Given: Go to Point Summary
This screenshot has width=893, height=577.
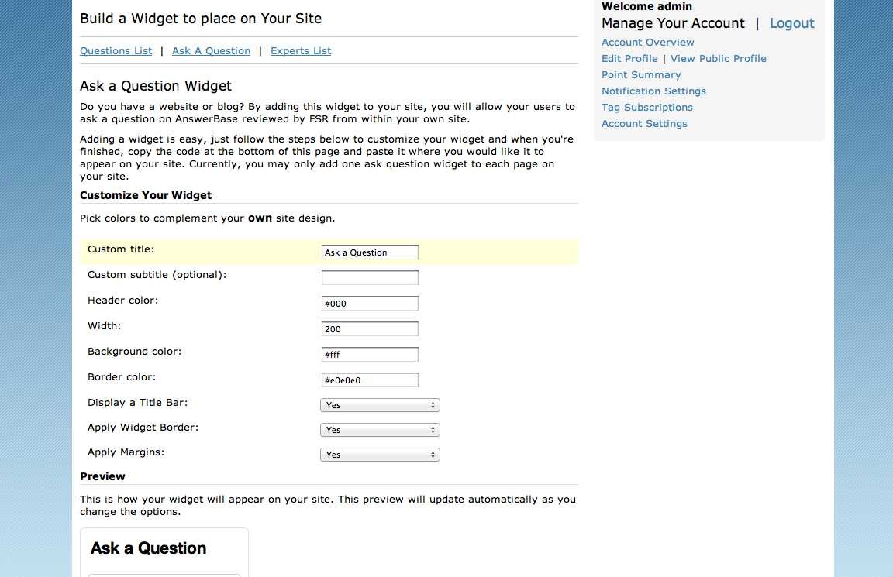Looking at the screenshot, I should tap(641, 74).
